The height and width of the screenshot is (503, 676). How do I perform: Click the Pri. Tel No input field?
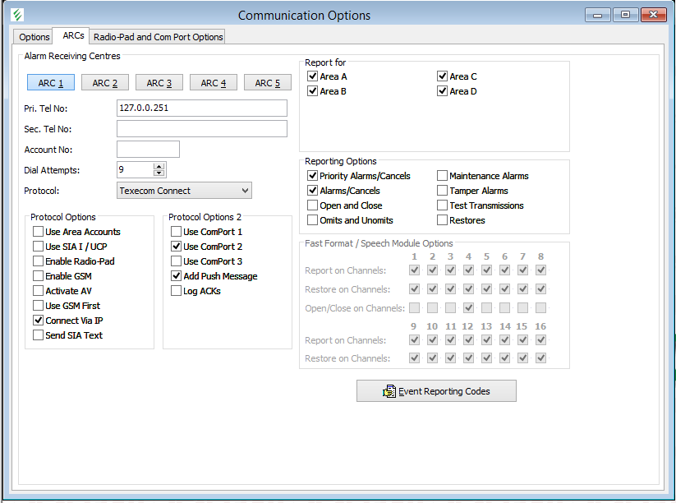tap(202, 108)
